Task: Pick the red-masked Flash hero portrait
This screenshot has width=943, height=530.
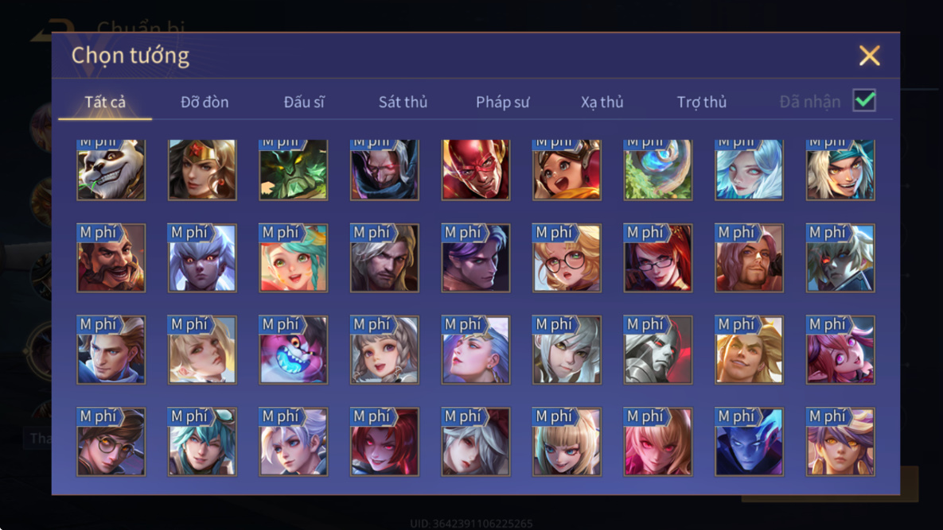Action: coord(476,170)
